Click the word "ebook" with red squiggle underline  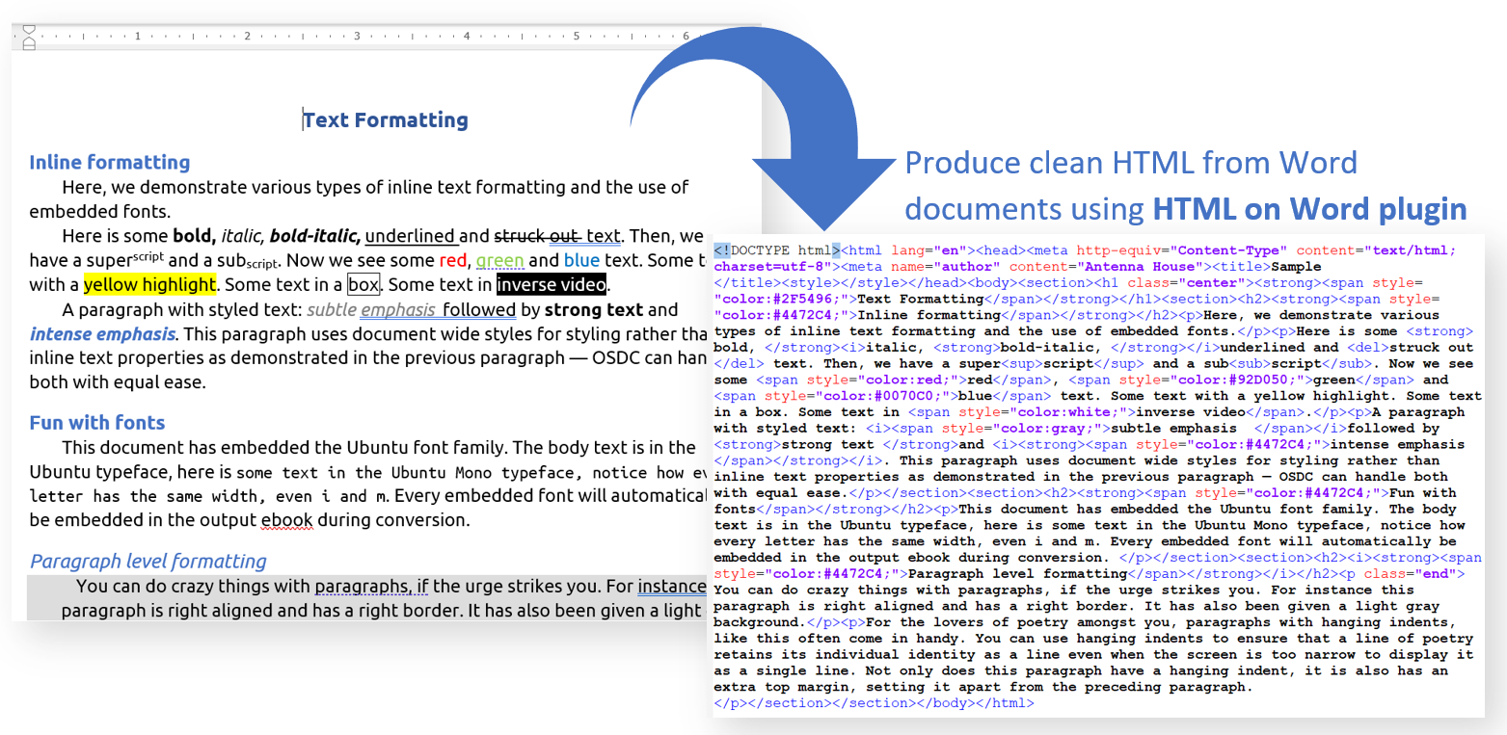click(286, 521)
